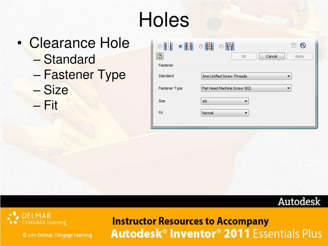Screen dimensions: 328x246
Task: Open help with the question mark icon
Action: point(160,56)
